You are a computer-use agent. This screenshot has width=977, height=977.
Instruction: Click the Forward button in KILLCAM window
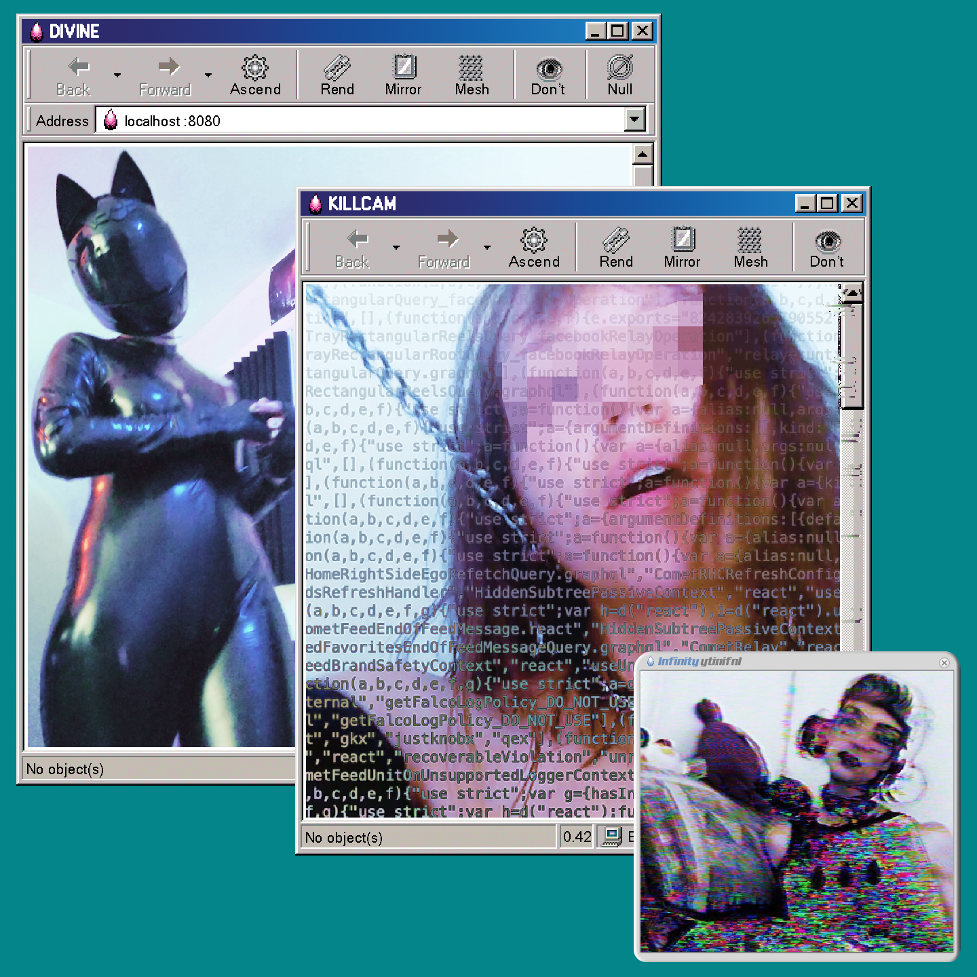click(x=445, y=248)
